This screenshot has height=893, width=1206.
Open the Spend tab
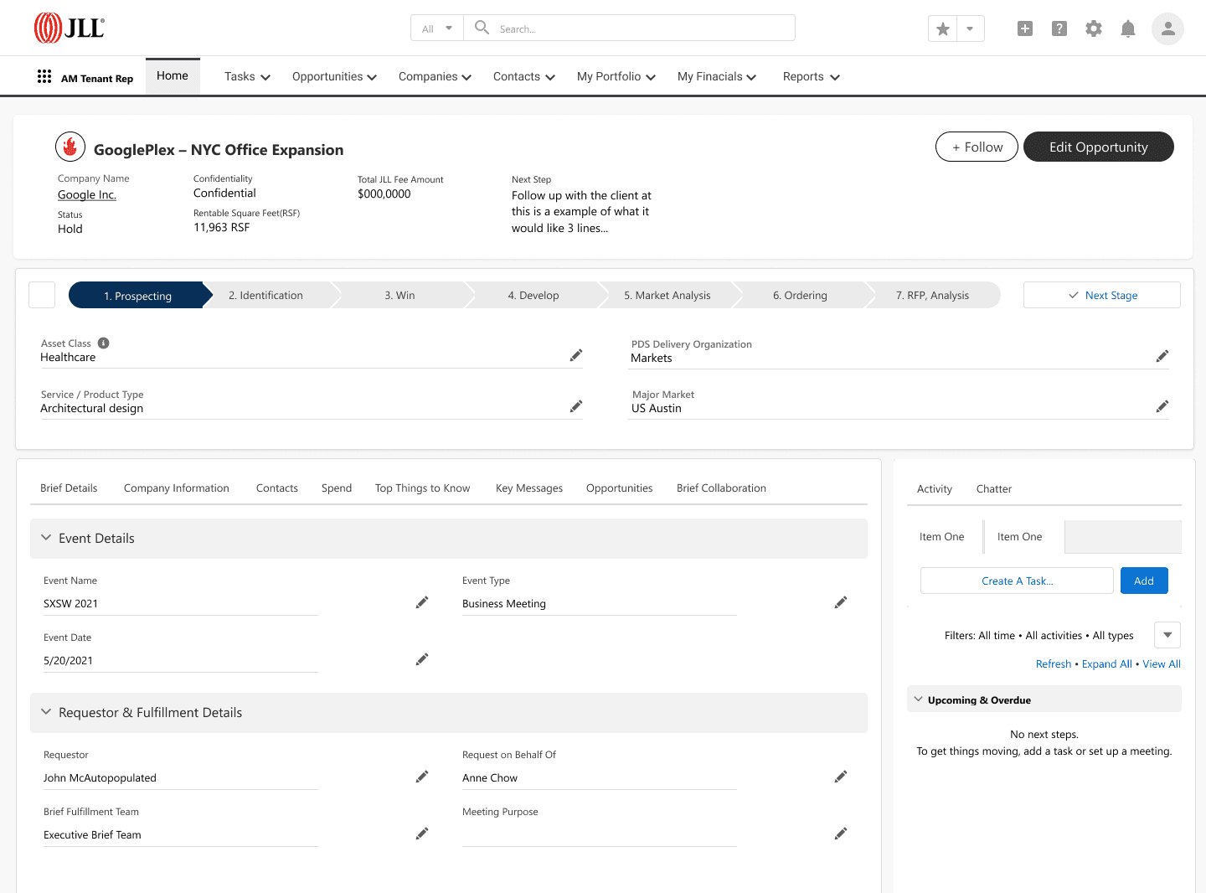[337, 488]
